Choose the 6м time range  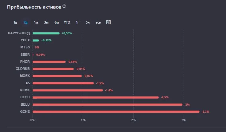(57, 22)
